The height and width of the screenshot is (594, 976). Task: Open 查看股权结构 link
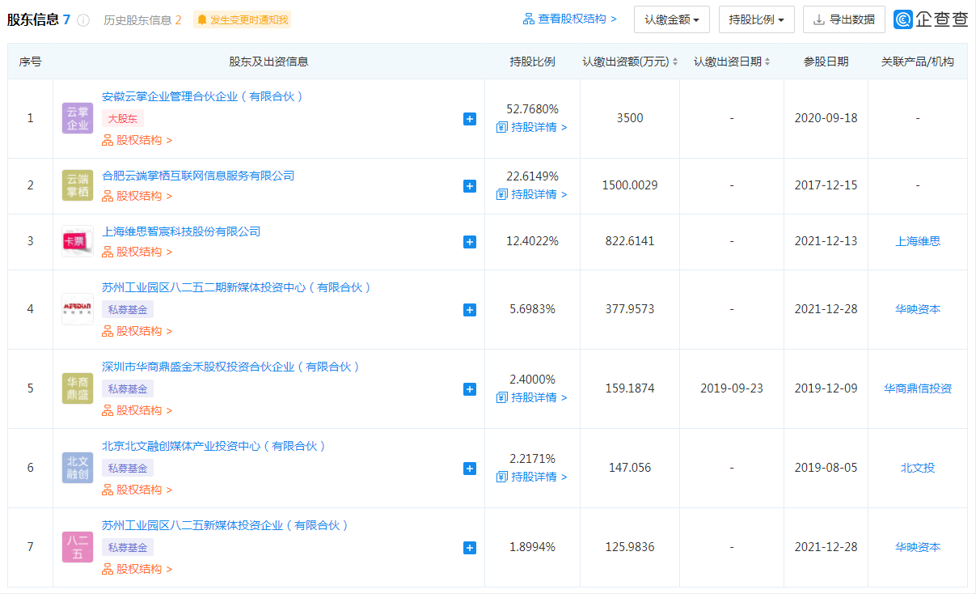coord(569,19)
